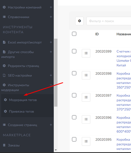The image size is (131, 153).
Task: Open list menu icon for product 20020398
Action: point(86,75)
